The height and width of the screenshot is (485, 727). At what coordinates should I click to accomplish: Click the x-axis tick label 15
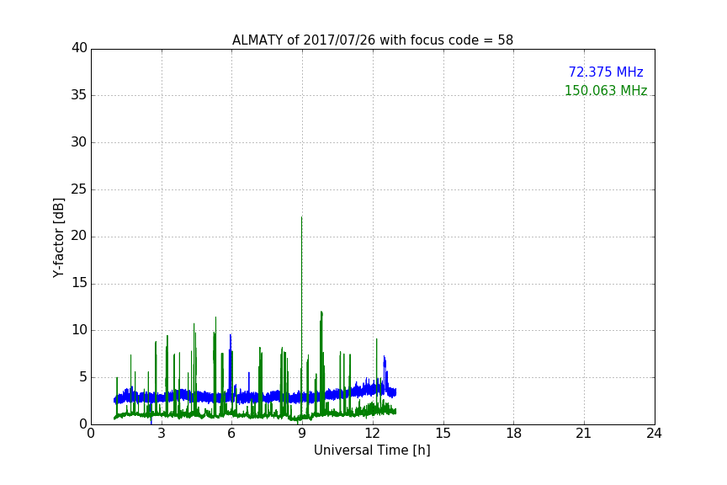click(443, 434)
